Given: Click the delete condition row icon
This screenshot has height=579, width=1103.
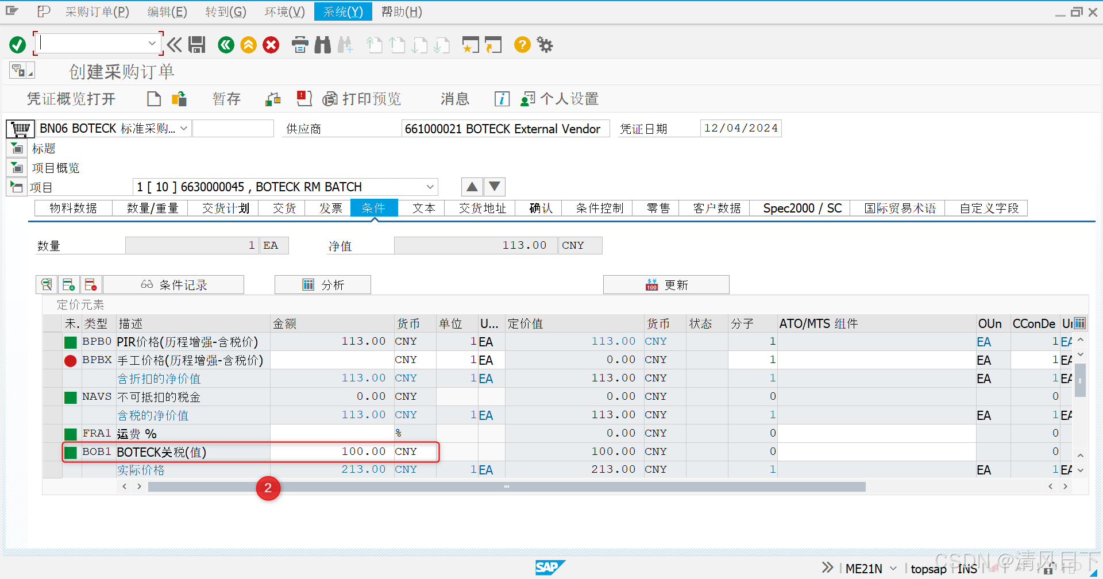Looking at the screenshot, I should point(91,284).
